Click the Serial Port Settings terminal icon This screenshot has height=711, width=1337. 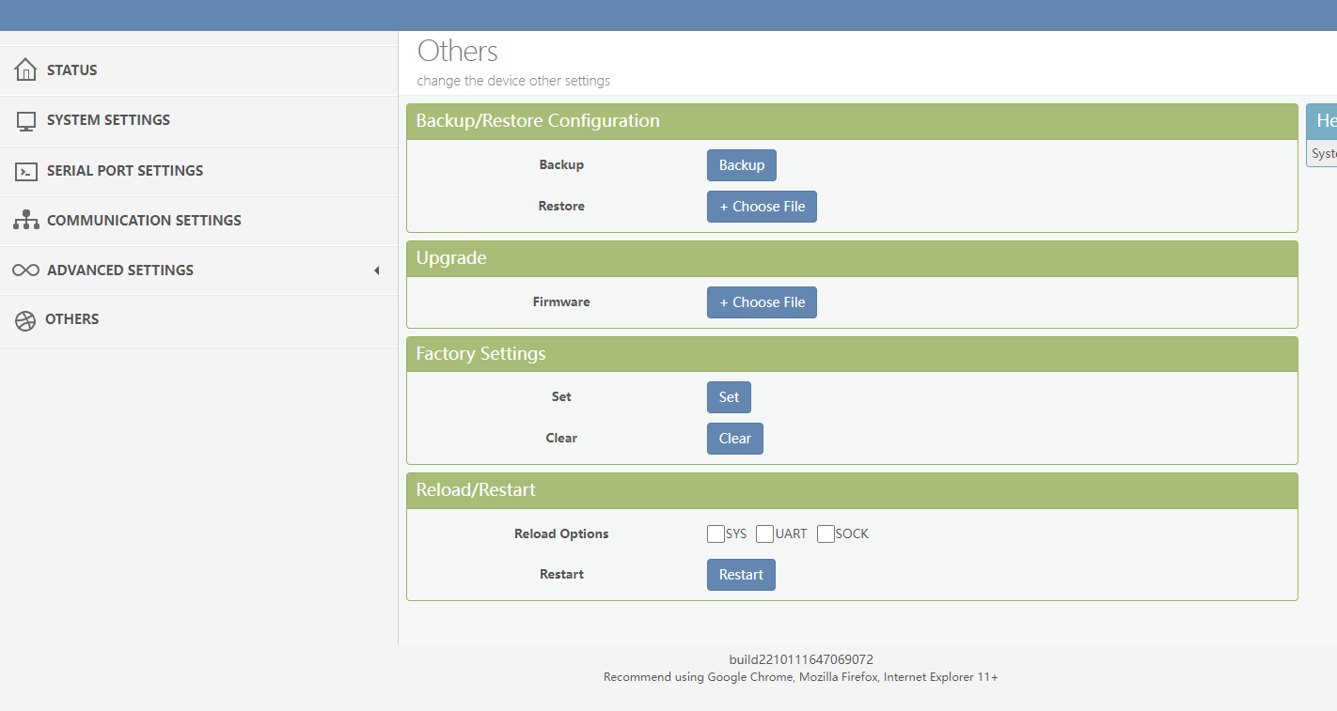point(25,171)
